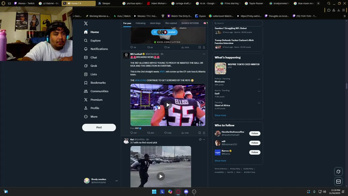Image resolution: width=348 pixels, height=196 pixels.
Task: Play the video in Kai's post
Action: (161, 176)
